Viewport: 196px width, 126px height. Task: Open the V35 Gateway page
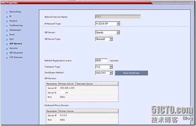(x=16, y=57)
